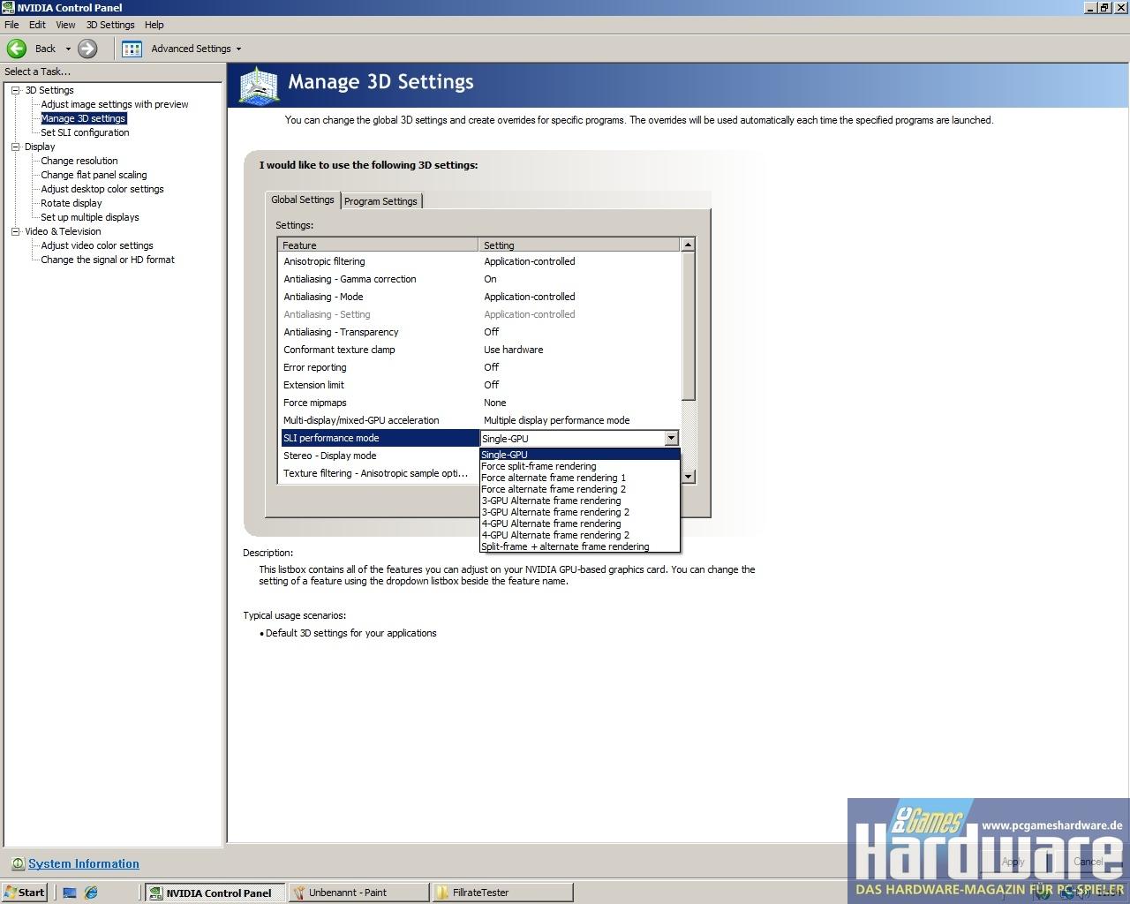Screen dimensions: 1130x904
Task: Open the System Information link
Action: (84, 863)
